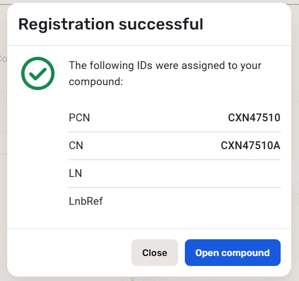The height and width of the screenshot is (281, 299).
Task: Open the newly registered compound
Action: 232,253
